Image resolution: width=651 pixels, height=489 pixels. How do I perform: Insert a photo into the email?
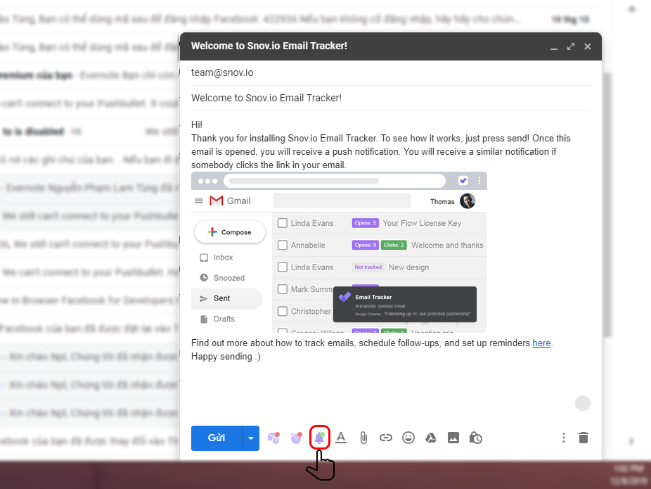coord(453,438)
